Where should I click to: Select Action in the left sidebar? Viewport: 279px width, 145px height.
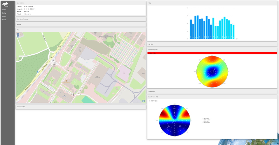[4, 16]
